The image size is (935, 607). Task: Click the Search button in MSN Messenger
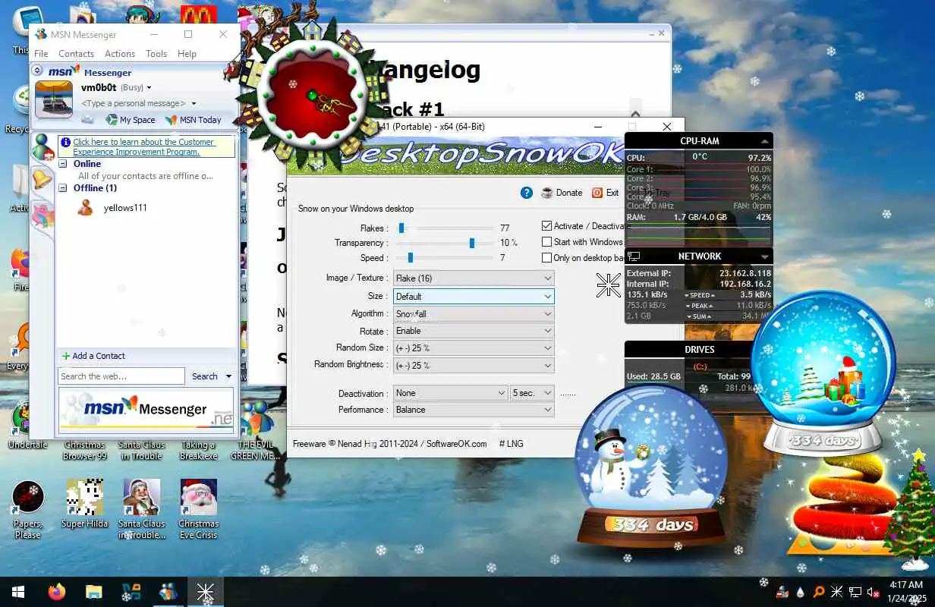(x=204, y=376)
